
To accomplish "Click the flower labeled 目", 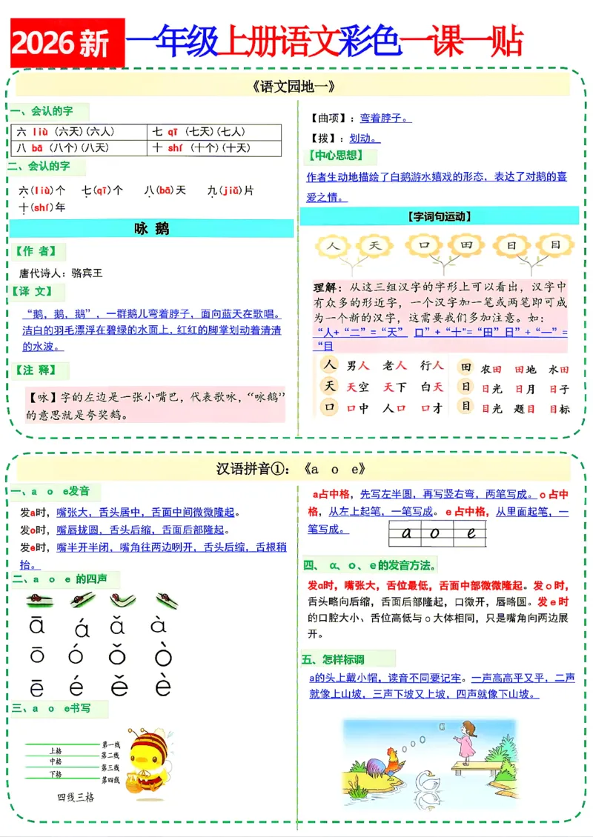I will tap(555, 245).
